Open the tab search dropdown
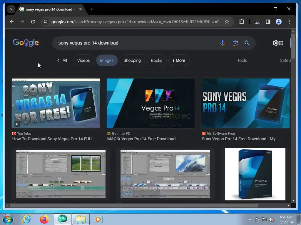The width and height of the screenshot is (301, 225). 11,9
